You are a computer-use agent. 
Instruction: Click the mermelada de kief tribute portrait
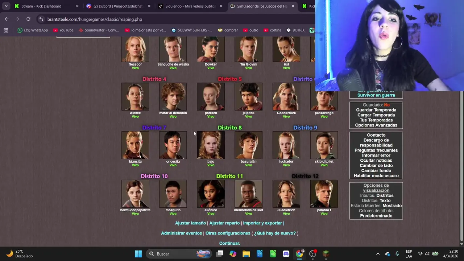[248, 194]
